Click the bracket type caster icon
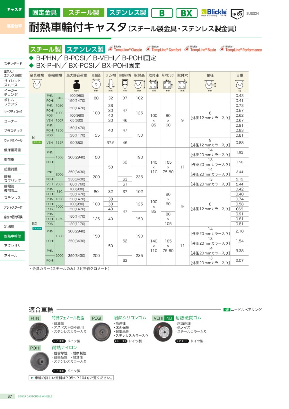The width and height of the screenshot is (289, 409). point(37,85)
